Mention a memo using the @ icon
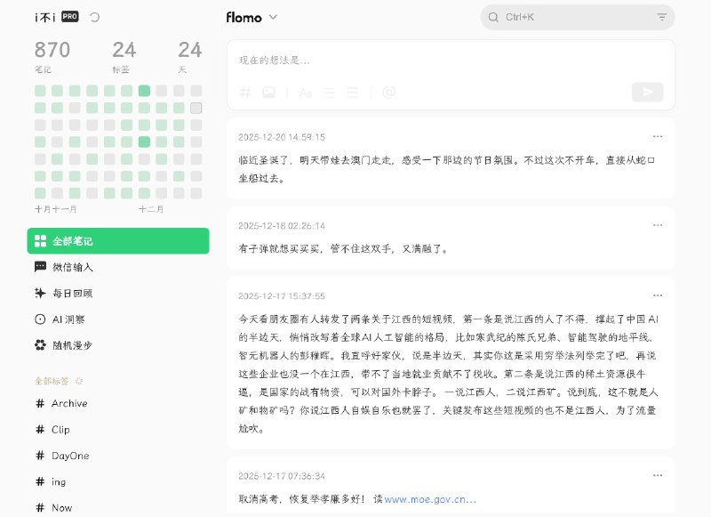 [387, 92]
